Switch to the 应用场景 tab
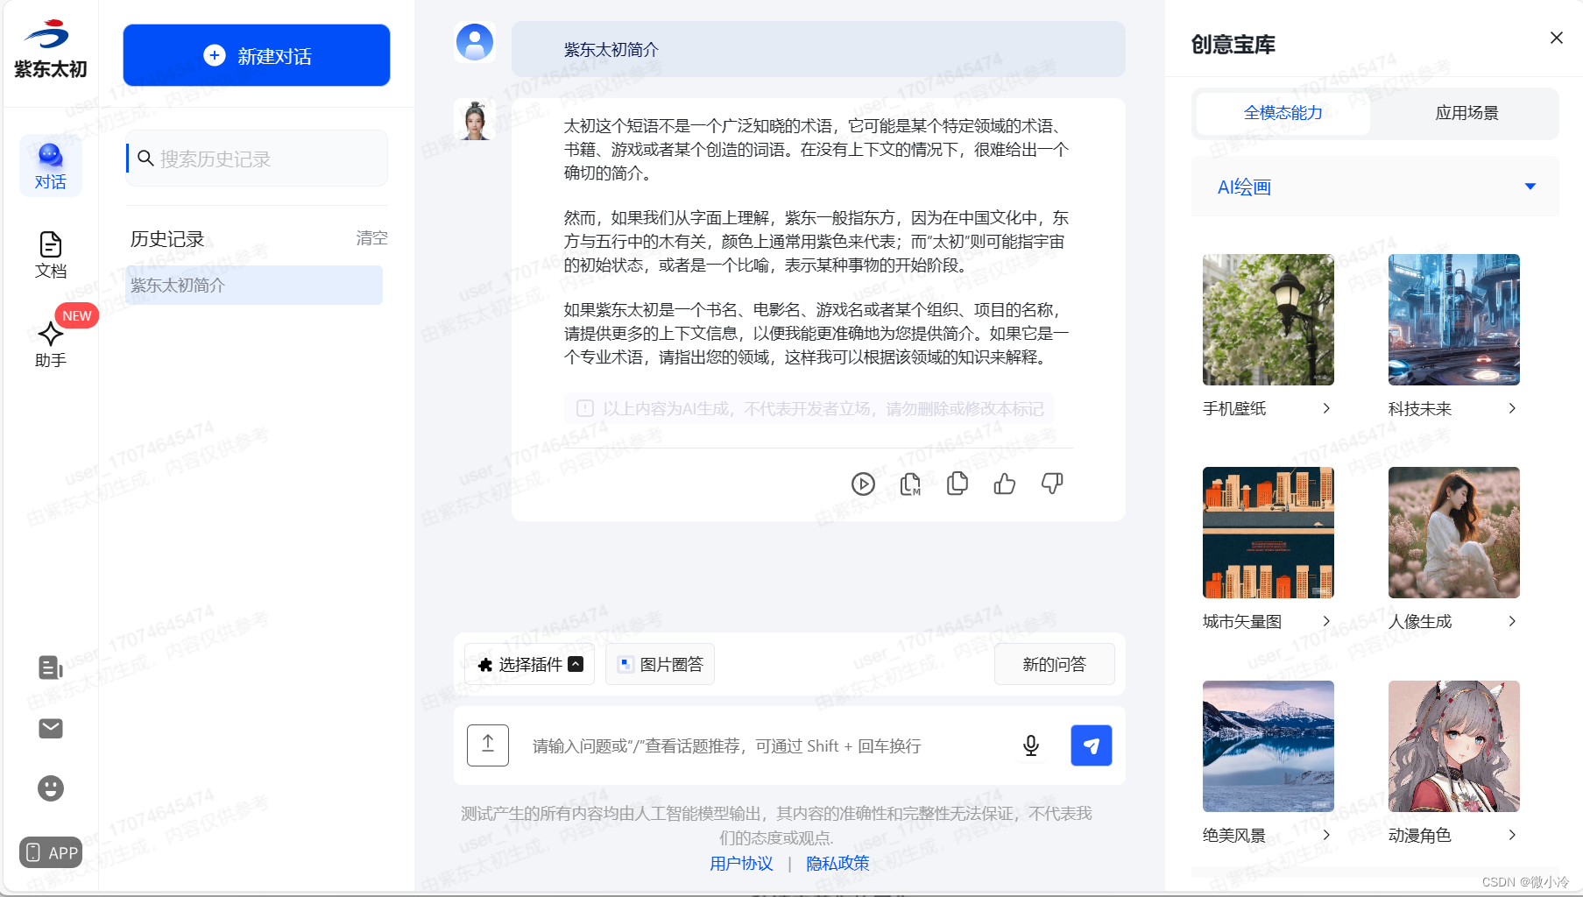 point(1466,113)
